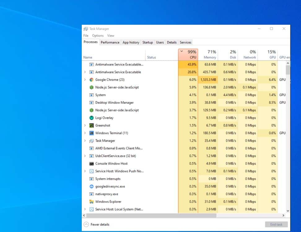The height and width of the screenshot is (232, 301).
Task: Click the Google Chrome process icon
Action: pos(91,79)
